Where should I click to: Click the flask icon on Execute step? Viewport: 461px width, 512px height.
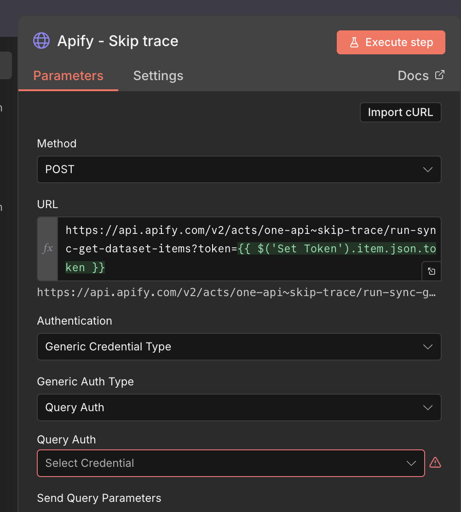354,43
